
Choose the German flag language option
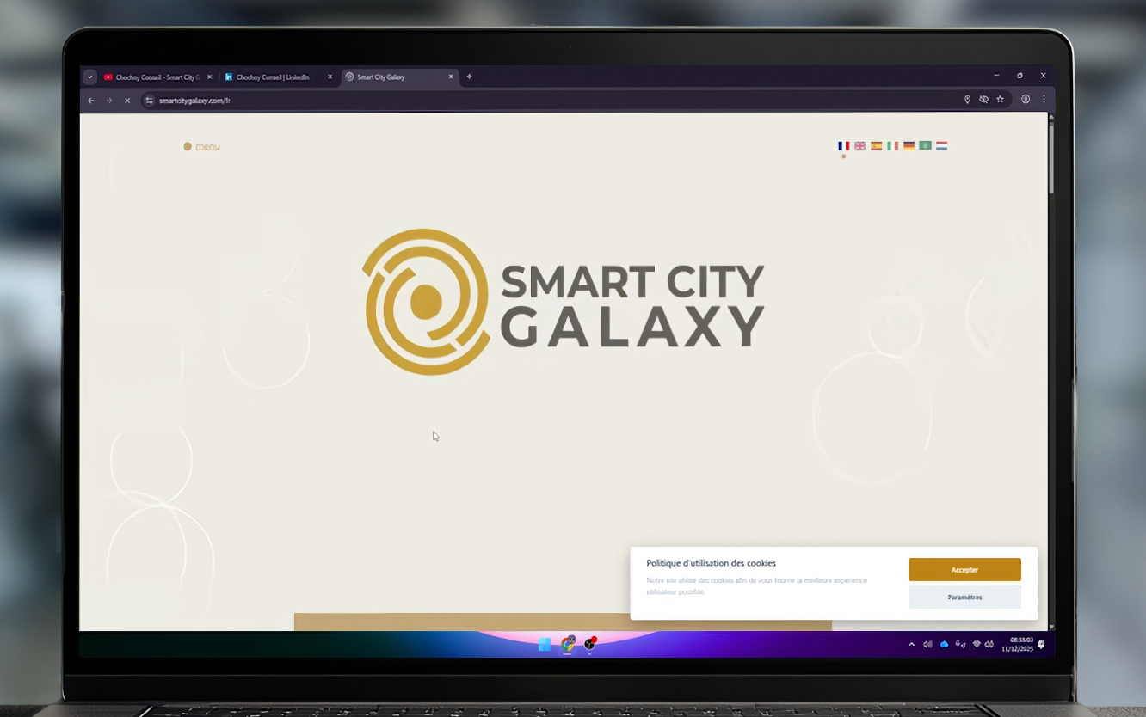[x=909, y=146]
